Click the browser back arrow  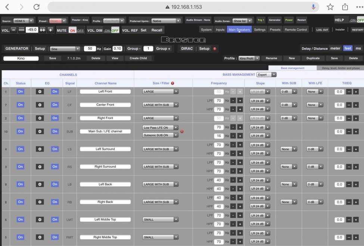pyautogui.click(x=7, y=7)
